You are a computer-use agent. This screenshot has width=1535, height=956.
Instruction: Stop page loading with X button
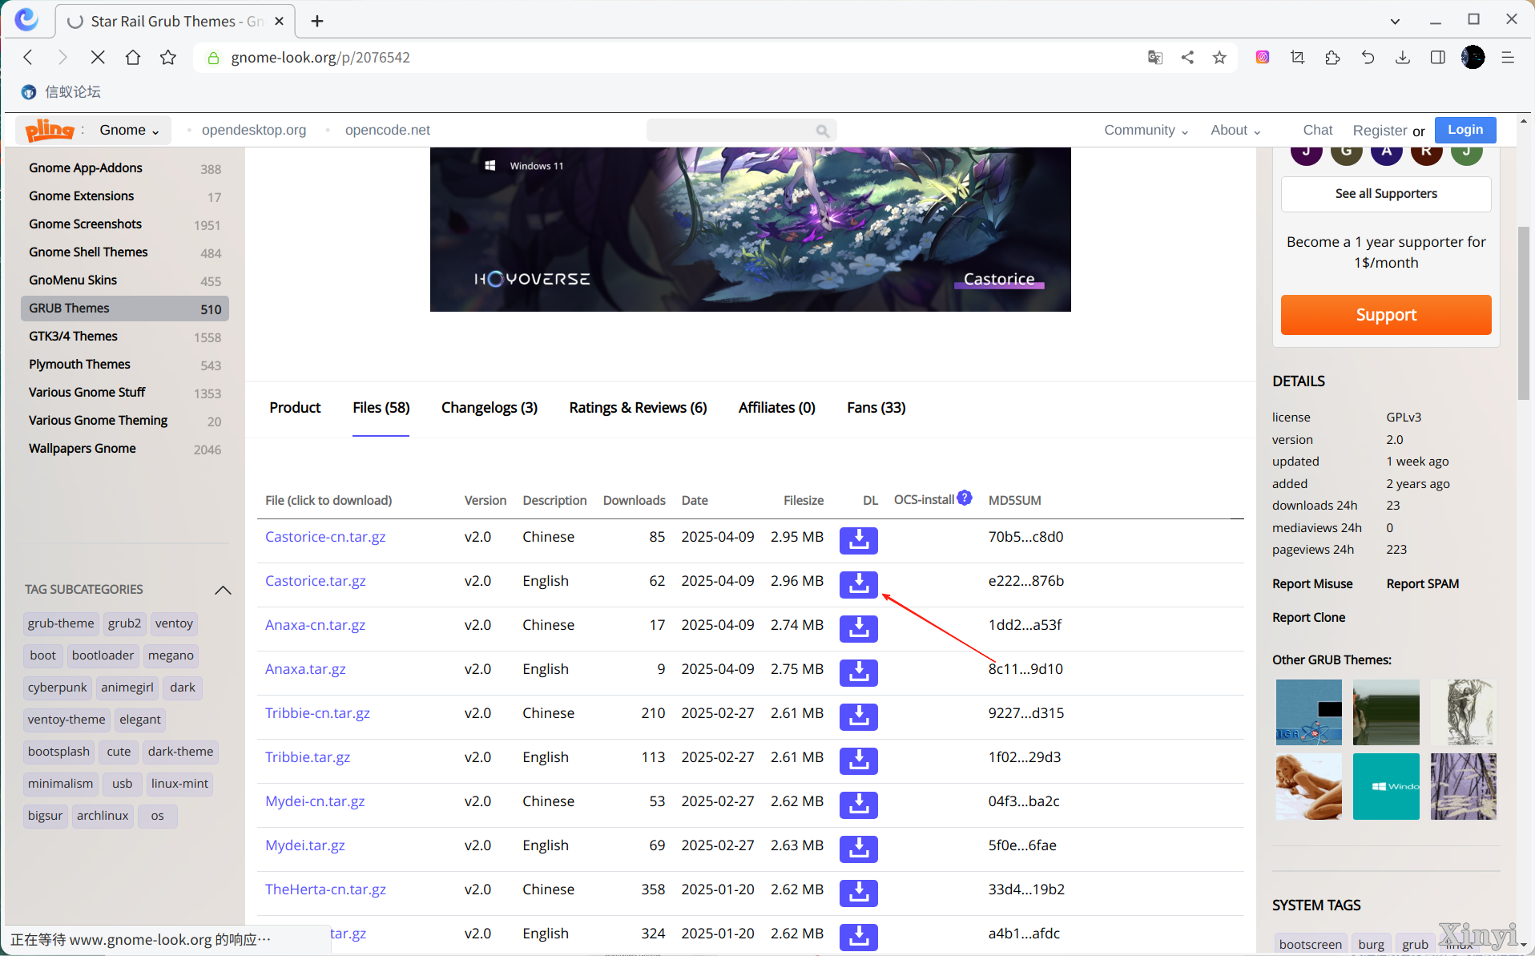click(98, 57)
